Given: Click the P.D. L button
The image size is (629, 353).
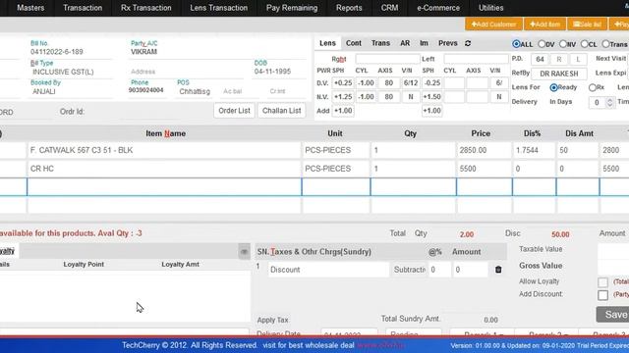Looking at the screenshot, I should pyautogui.click(x=578, y=60).
